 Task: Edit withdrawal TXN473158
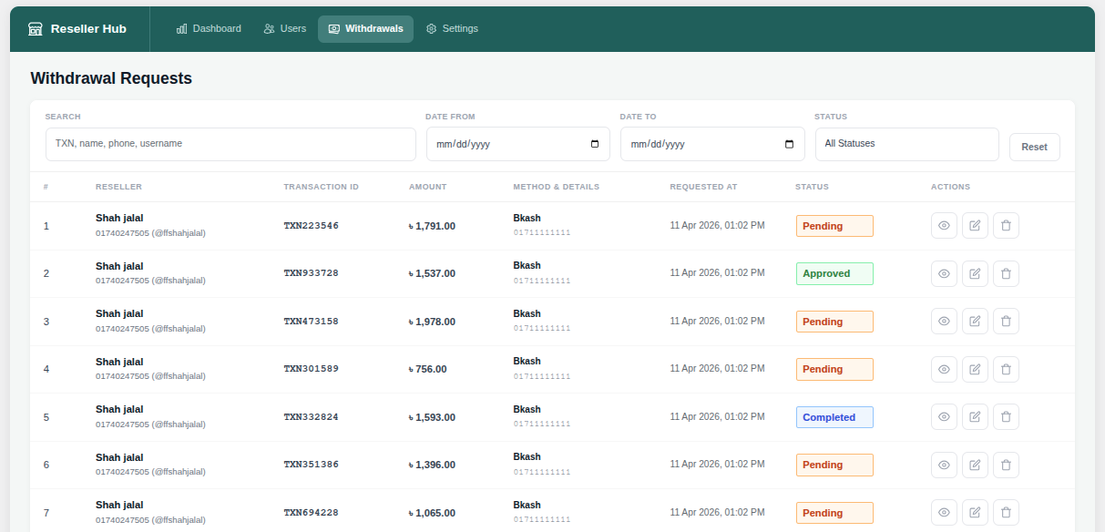pyautogui.click(x=975, y=322)
